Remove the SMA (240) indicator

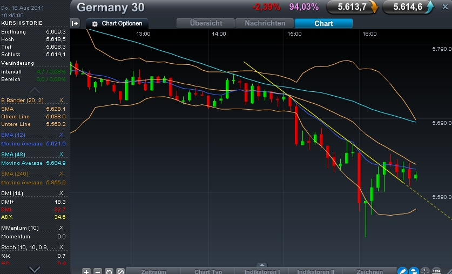61,174
